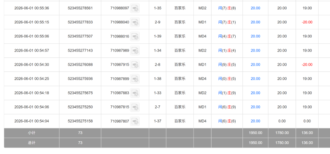This screenshot has width=330, height=154.
Task: Select the 1780.00 value in the 小计 row
Action: coord(282,133)
